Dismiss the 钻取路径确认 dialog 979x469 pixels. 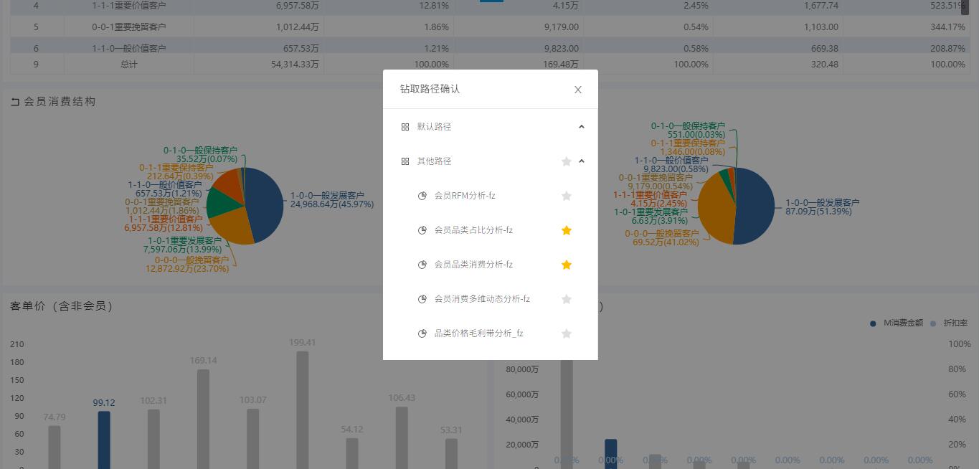coord(578,89)
